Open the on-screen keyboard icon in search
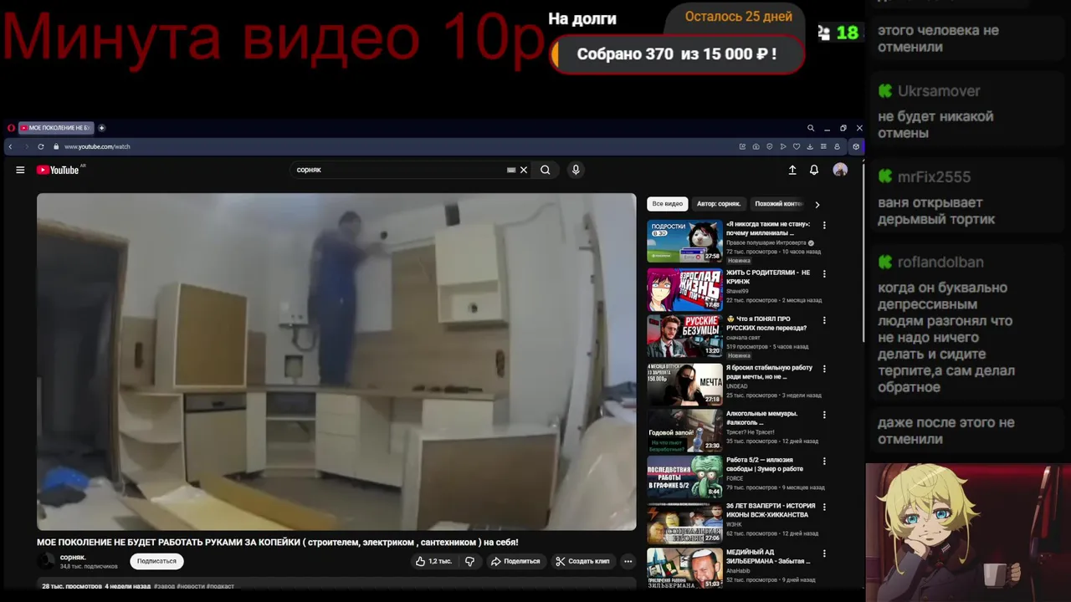1071x602 pixels. pos(511,170)
